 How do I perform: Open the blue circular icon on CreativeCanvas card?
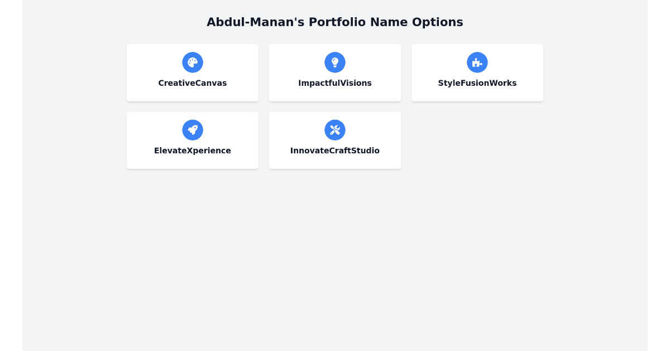[193, 62]
